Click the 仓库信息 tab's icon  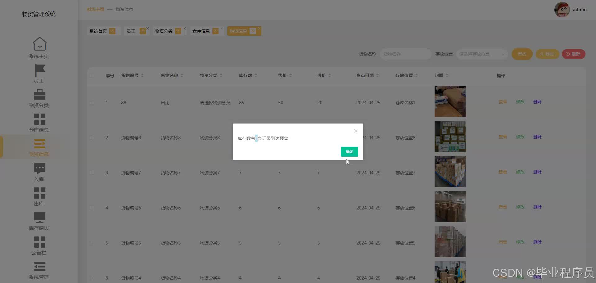coord(215,31)
